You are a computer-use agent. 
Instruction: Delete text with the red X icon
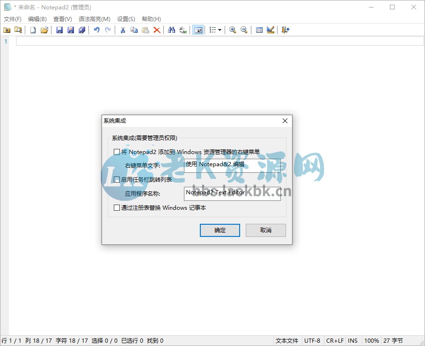(157, 30)
